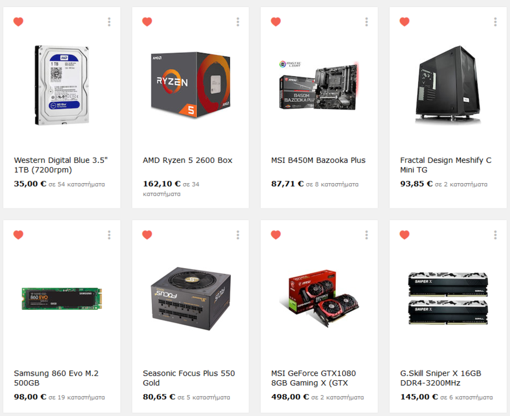The image size is (510, 416).
Task: Click heart on G.Skill Sniper X card
Action: (404, 235)
